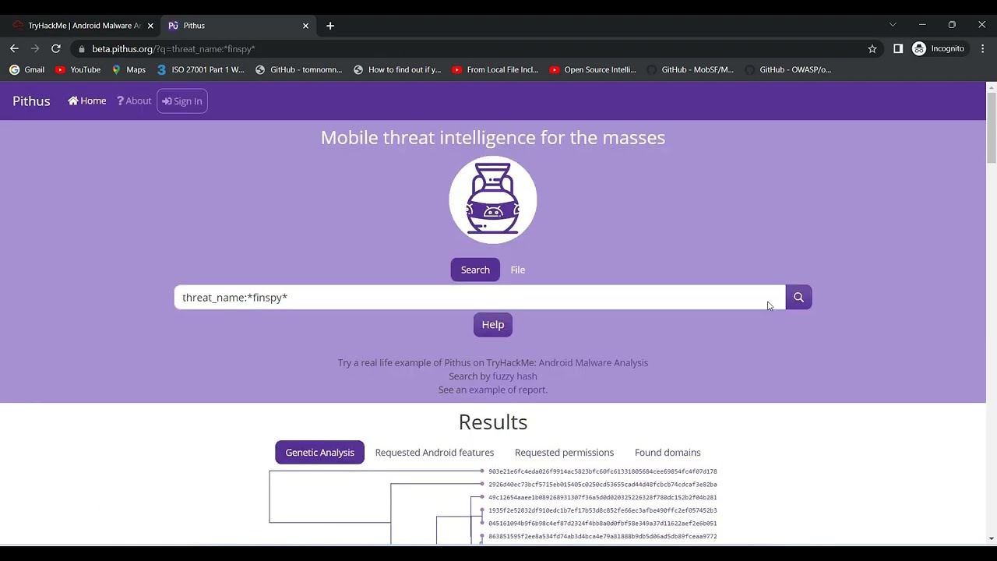Open the About page

134,101
